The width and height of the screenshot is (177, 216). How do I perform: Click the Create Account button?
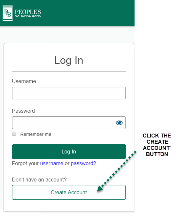[x=69, y=192]
